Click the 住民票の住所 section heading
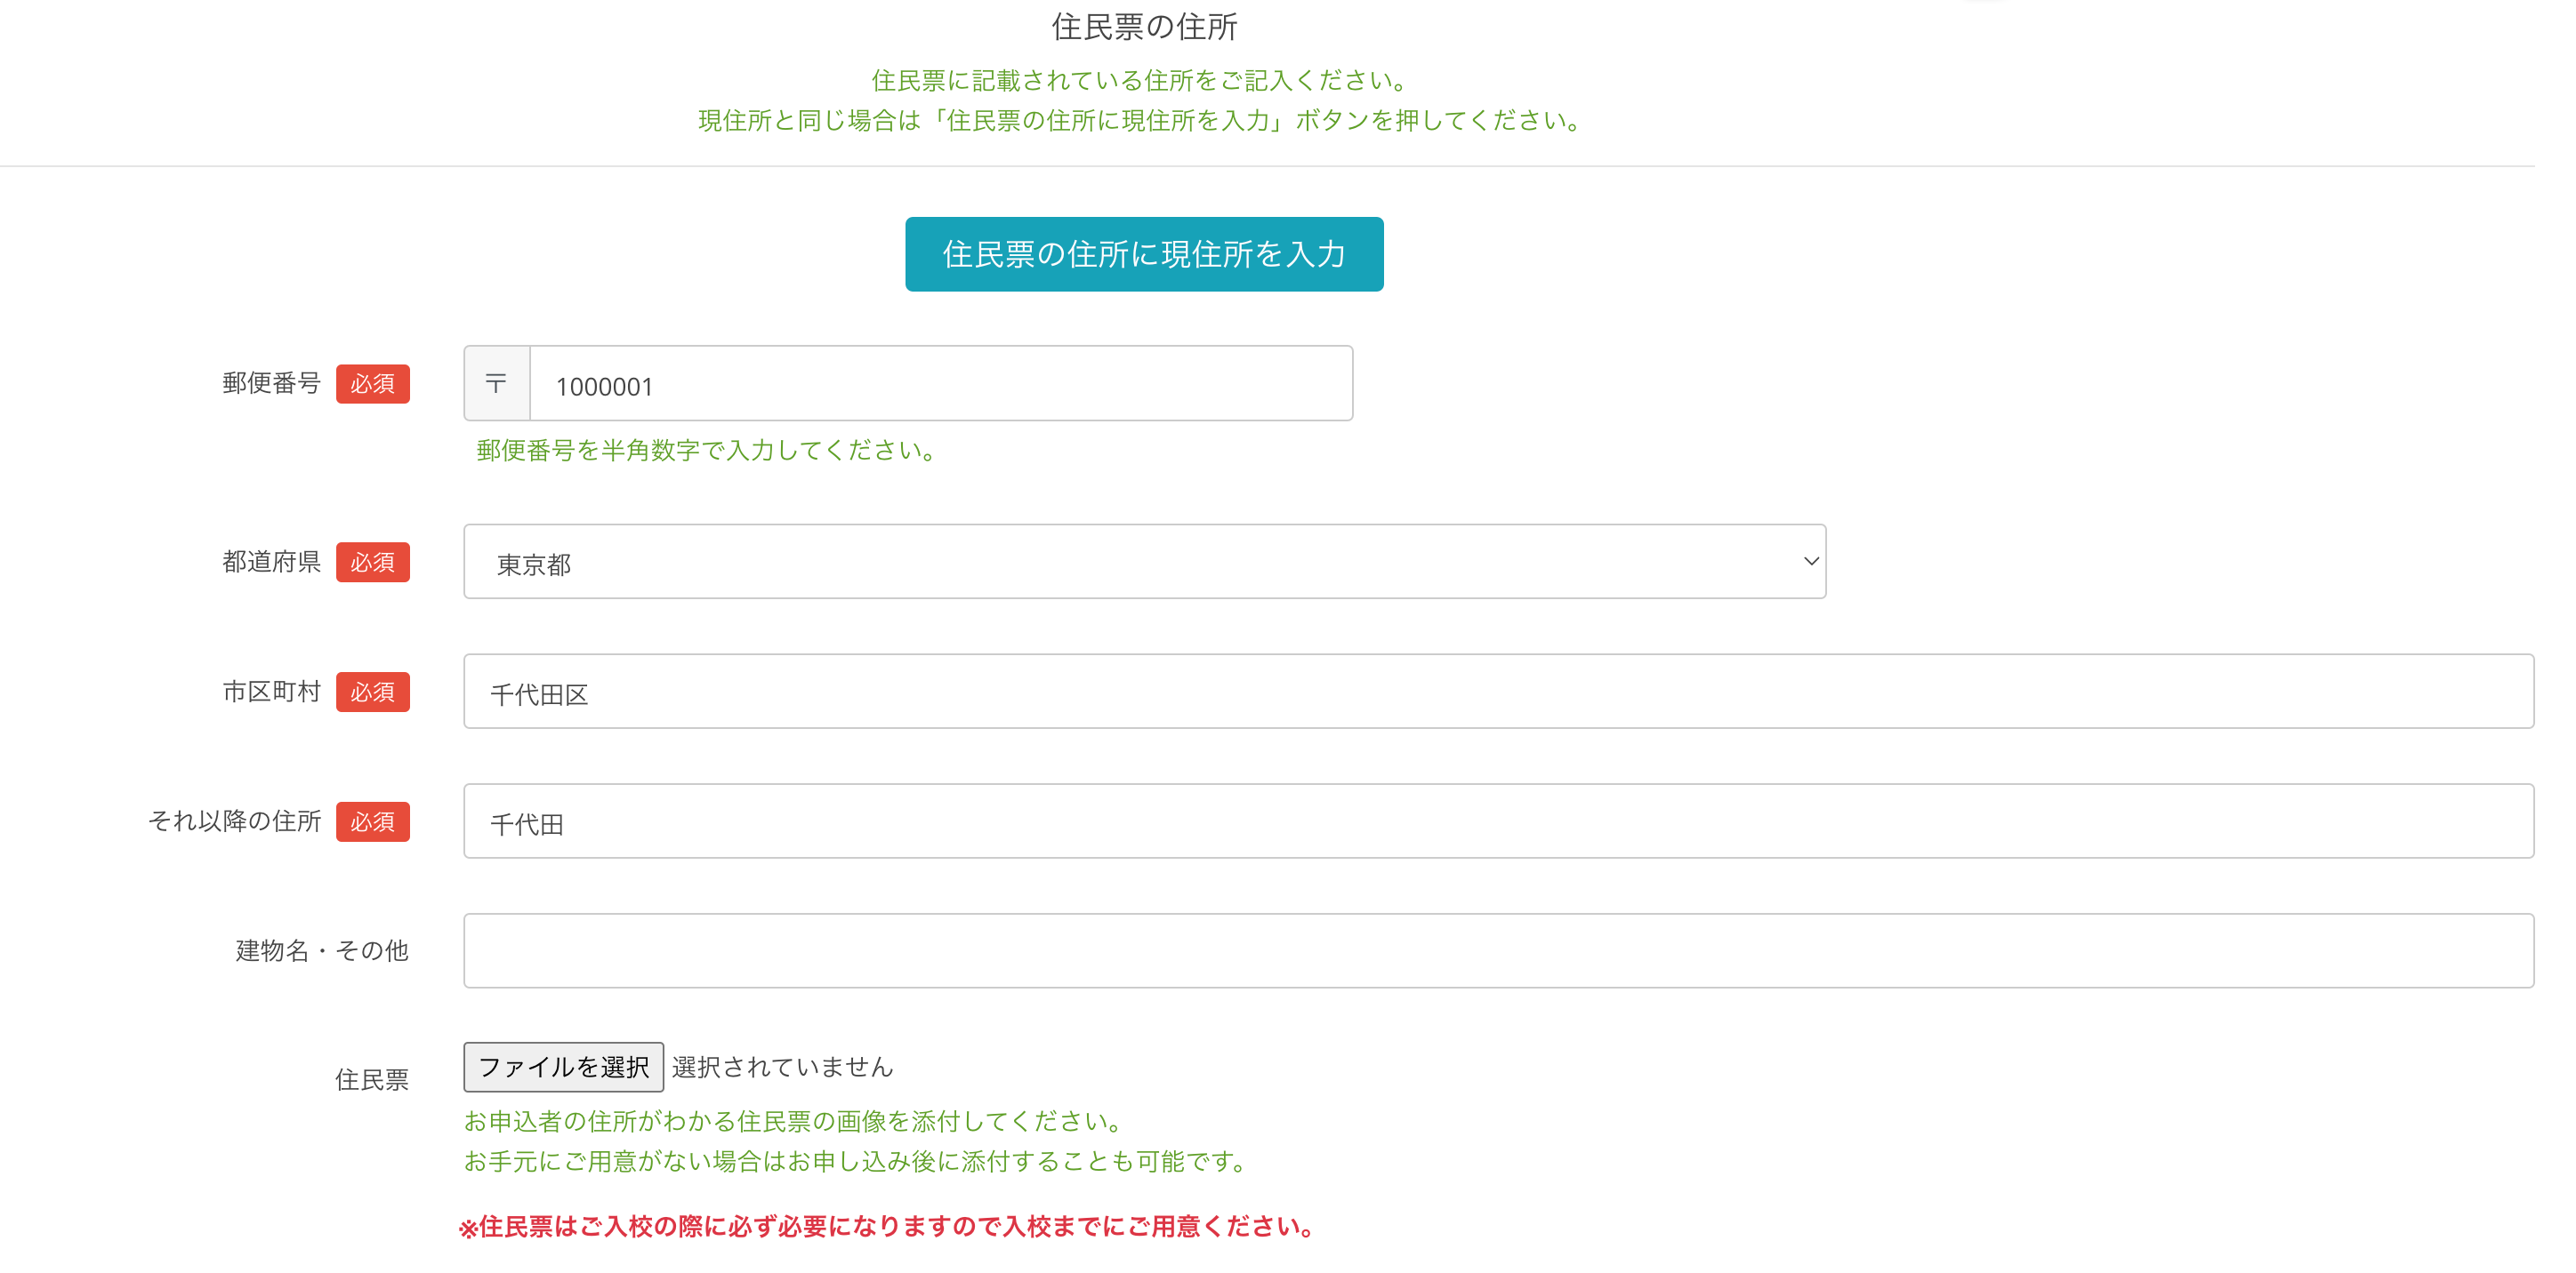This screenshot has width=2576, height=1273. point(1144,27)
